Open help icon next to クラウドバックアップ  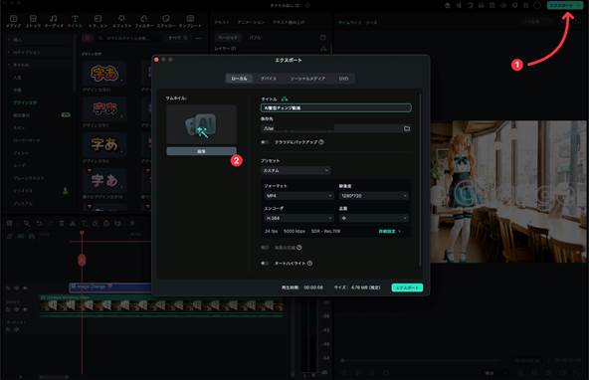[321, 142]
